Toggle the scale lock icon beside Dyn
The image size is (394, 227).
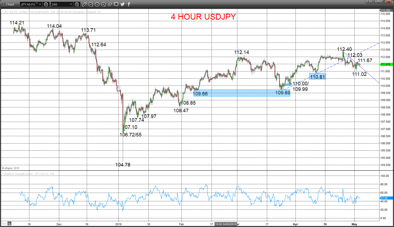(x=9, y=224)
